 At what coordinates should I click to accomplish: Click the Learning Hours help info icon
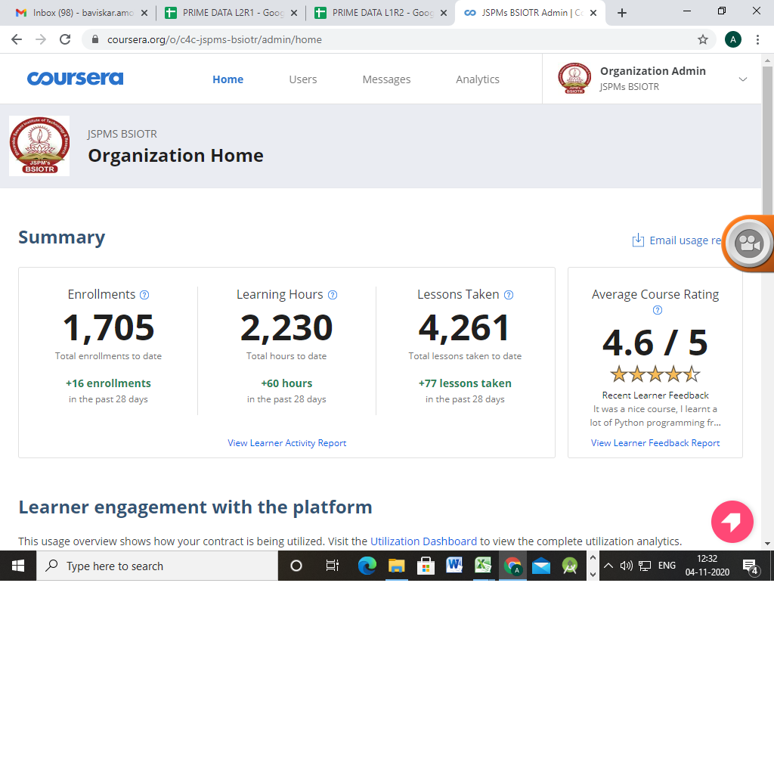coord(333,295)
